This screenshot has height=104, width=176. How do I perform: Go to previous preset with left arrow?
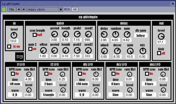click(x=19, y=9)
